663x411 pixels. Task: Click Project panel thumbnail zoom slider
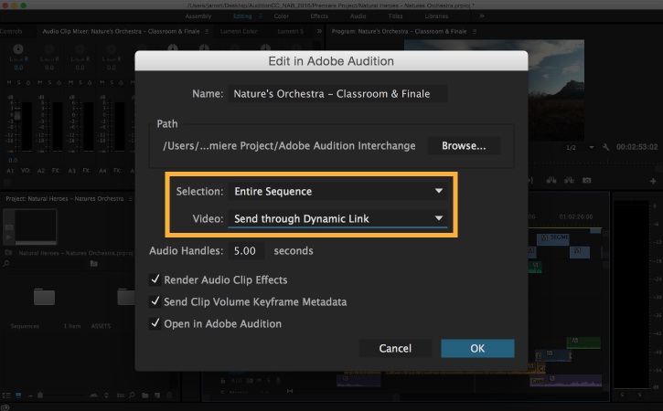pyautogui.click(x=40, y=395)
